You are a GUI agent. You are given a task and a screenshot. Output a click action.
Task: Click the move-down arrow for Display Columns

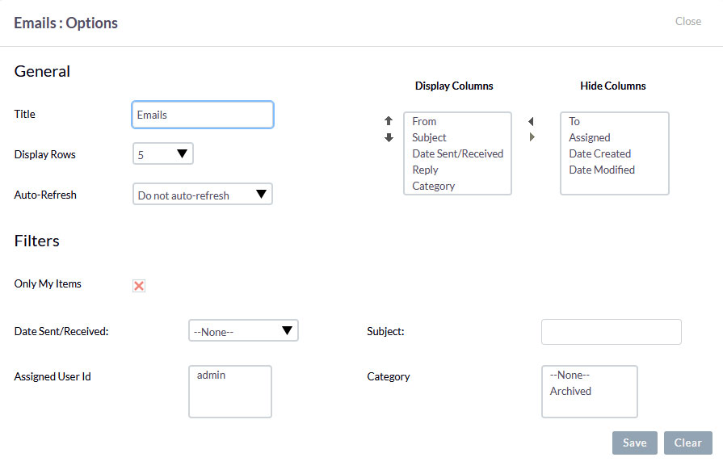pos(389,137)
